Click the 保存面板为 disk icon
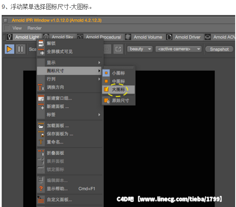Screen dimensions: 236x207 [41, 134]
